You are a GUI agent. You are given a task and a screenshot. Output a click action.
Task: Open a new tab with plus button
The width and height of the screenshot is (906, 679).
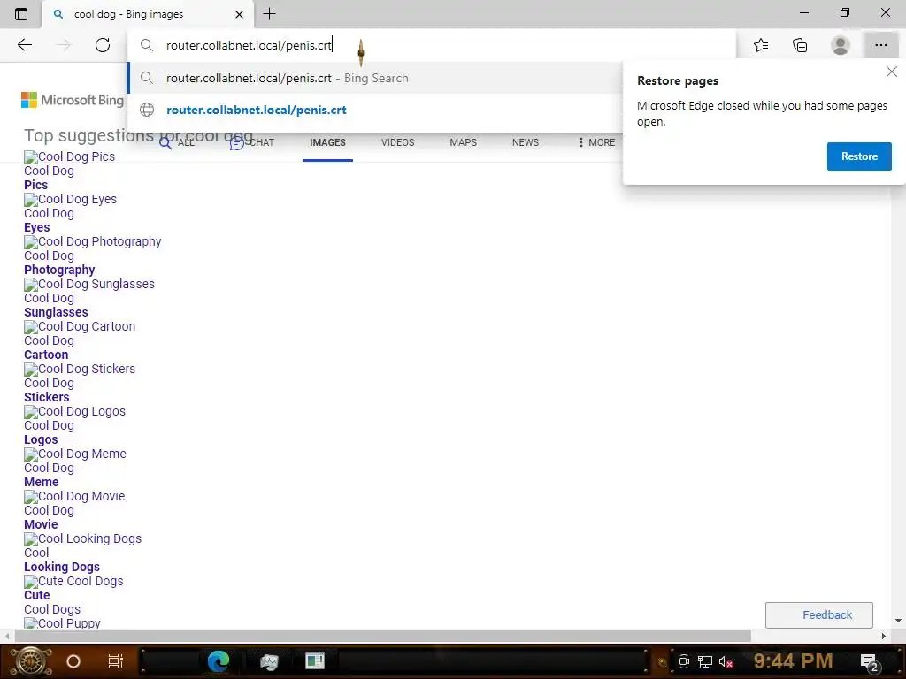tap(269, 14)
